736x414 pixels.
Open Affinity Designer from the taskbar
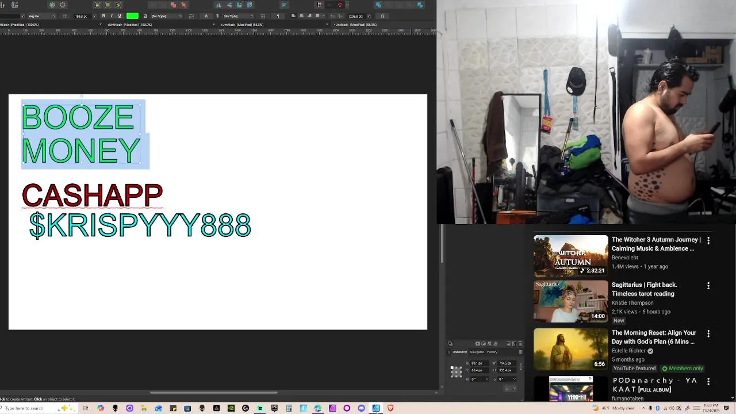tap(376, 408)
